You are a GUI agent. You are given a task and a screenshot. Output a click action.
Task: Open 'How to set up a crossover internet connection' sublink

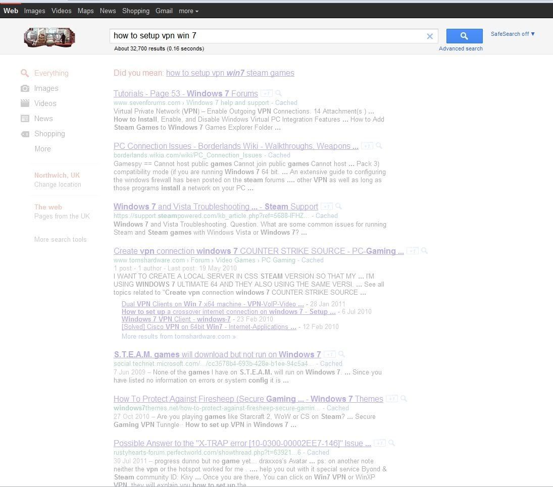coord(229,311)
